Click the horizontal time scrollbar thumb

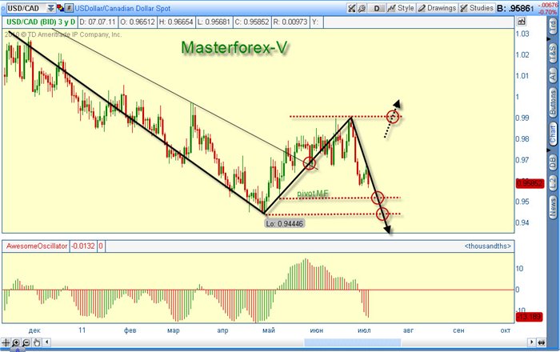point(352,342)
